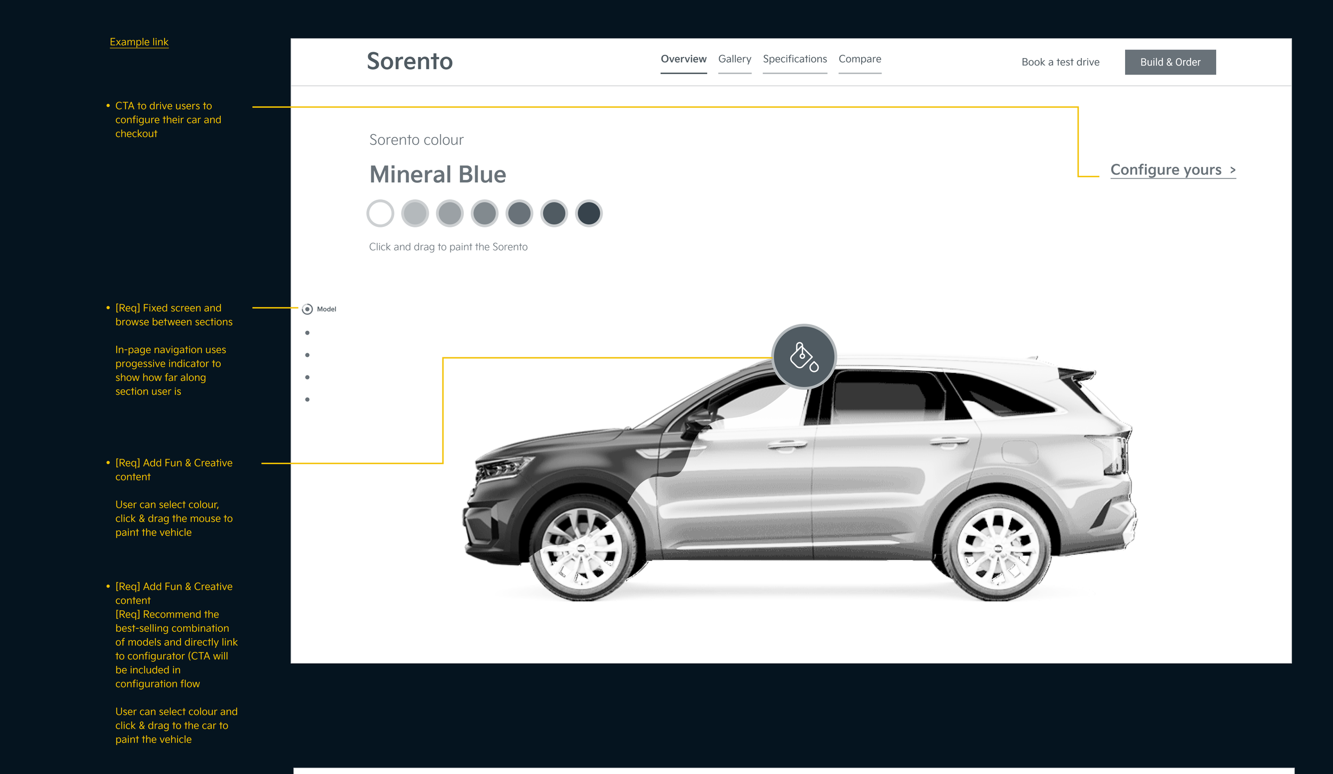Image resolution: width=1333 pixels, height=774 pixels.
Task: Select the sixth dark grey colour swatch
Action: click(x=554, y=214)
